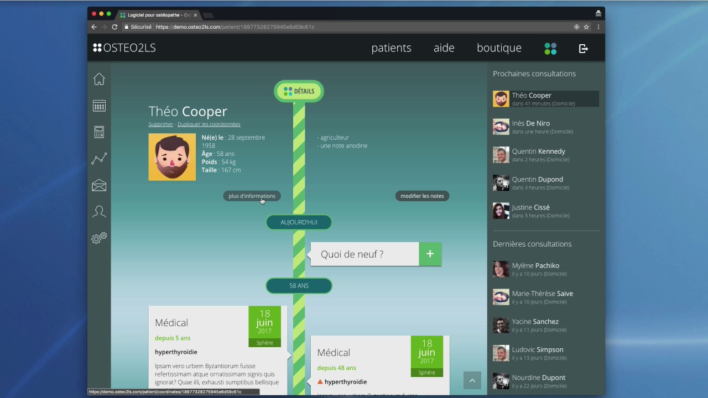The image size is (708, 398).
Task: Click the 58 ANS timeline marker
Action: click(299, 286)
